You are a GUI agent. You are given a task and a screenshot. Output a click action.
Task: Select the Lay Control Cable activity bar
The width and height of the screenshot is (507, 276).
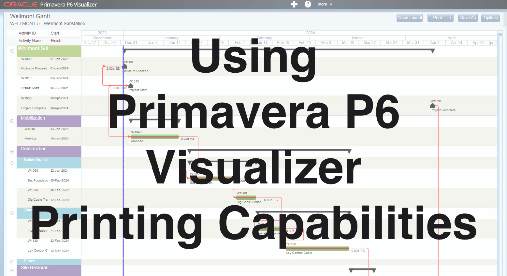[x=317, y=248]
